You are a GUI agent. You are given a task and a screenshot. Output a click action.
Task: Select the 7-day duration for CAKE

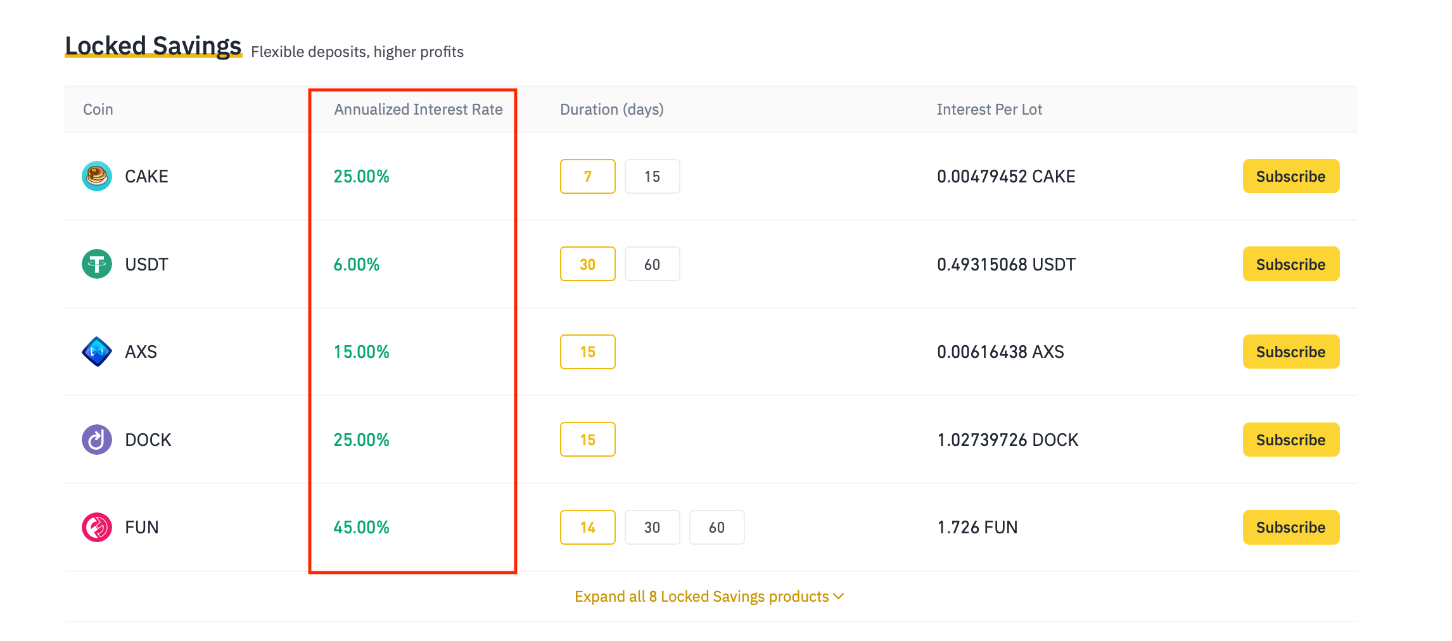tap(587, 176)
